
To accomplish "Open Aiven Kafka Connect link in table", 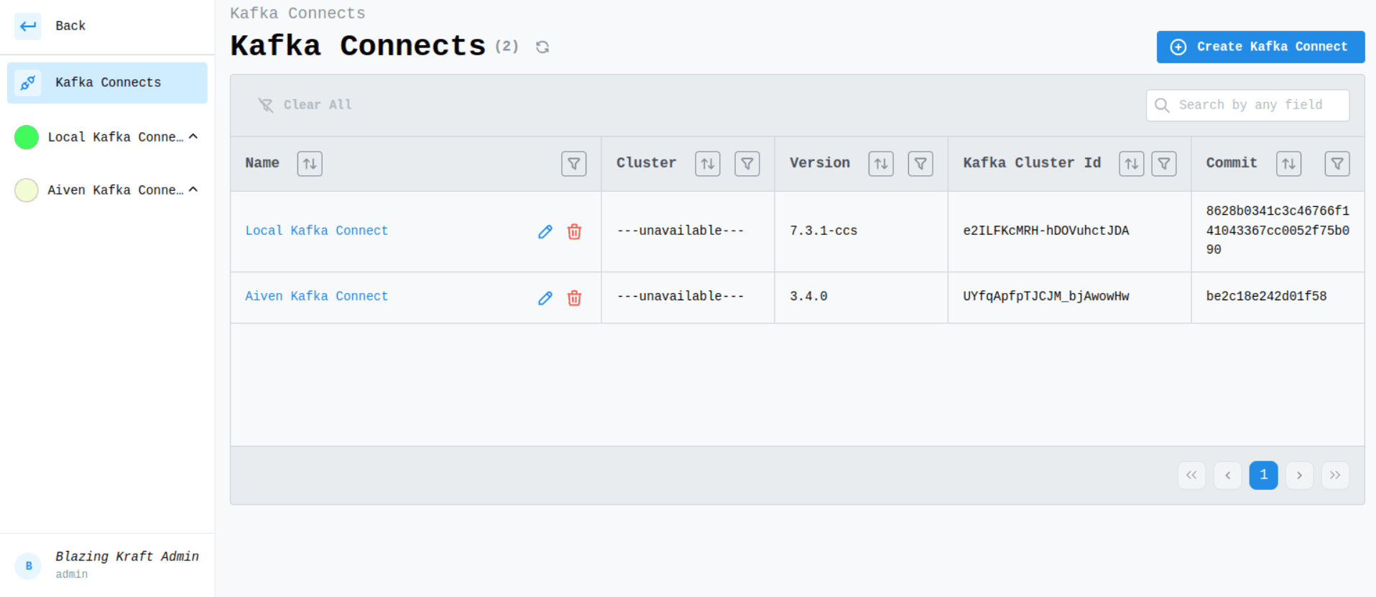I will [317, 296].
